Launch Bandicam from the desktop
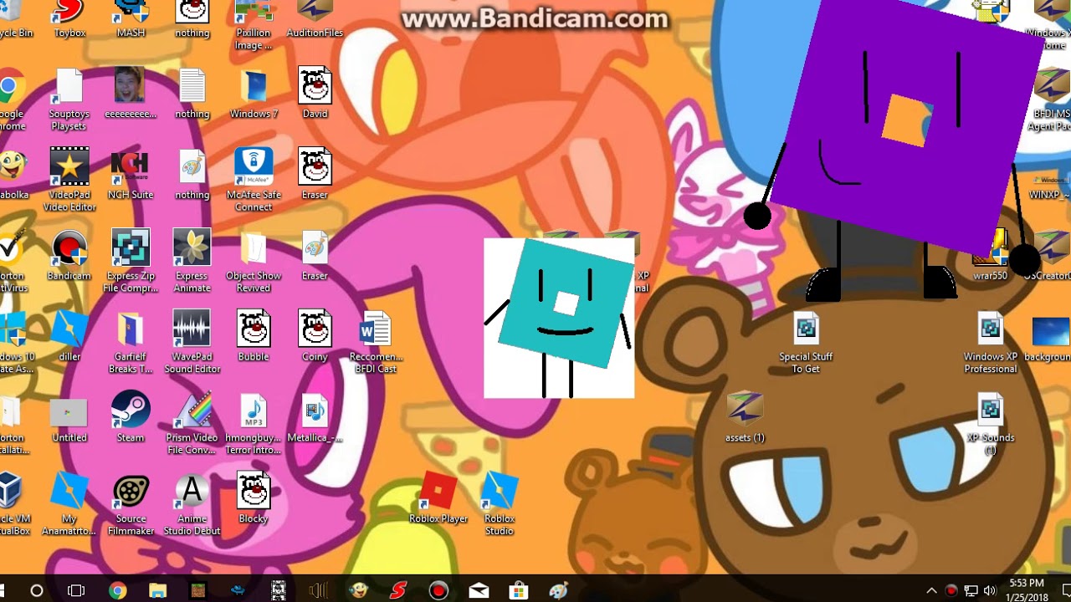This screenshot has width=1071, height=602. pos(69,255)
